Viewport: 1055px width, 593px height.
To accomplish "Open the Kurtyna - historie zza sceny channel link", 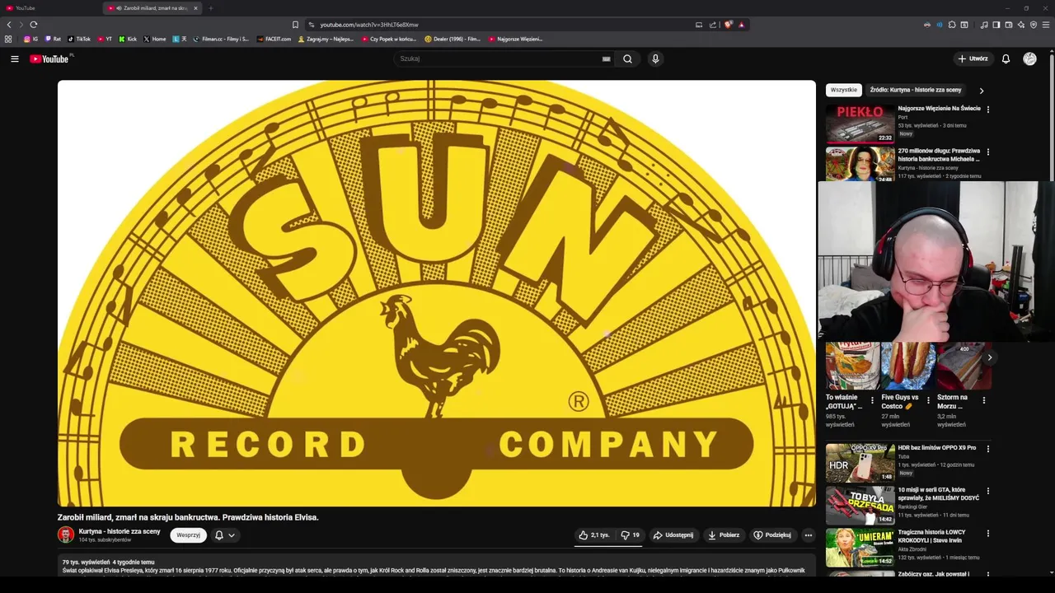I will tap(120, 531).
